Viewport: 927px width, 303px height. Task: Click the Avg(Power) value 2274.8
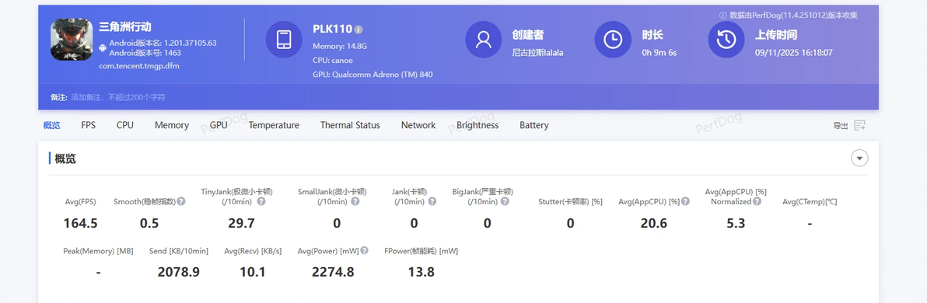click(x=333, y=272)
